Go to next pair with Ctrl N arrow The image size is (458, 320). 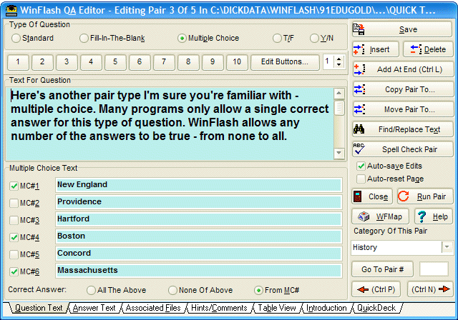430,289
